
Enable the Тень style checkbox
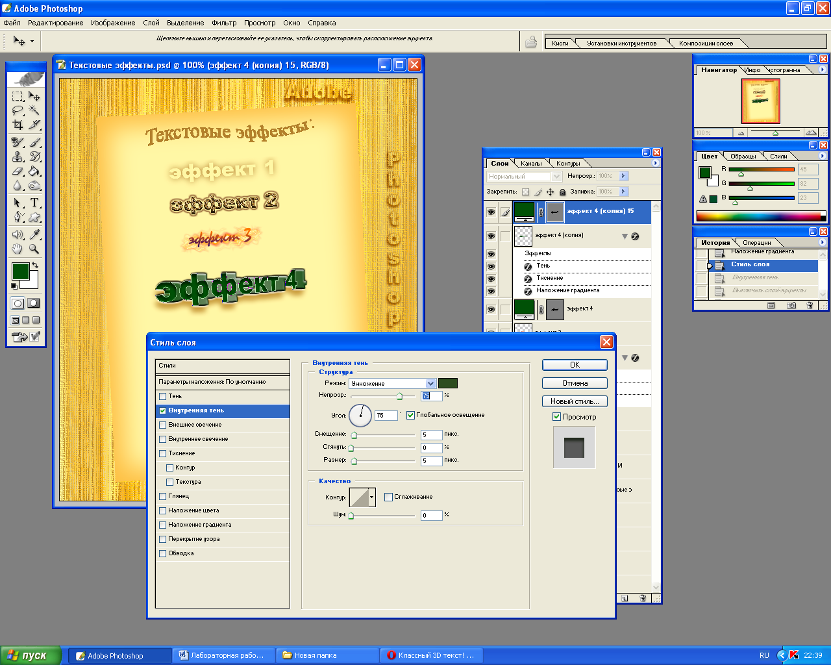pos(163,396)
